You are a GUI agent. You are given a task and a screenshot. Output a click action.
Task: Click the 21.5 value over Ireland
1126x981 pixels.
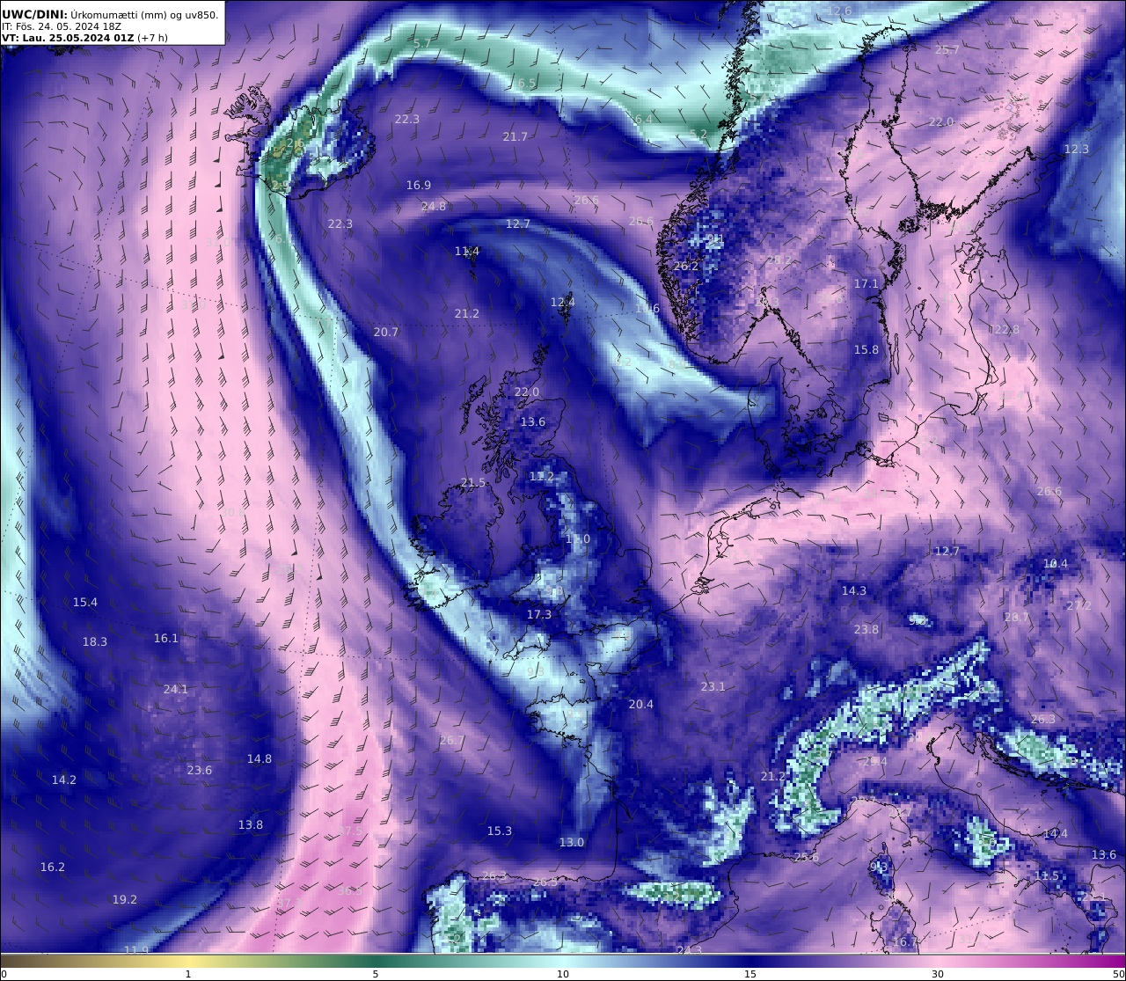[473, 482]
